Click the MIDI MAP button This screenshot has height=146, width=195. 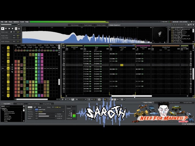(x=165, y=22)
